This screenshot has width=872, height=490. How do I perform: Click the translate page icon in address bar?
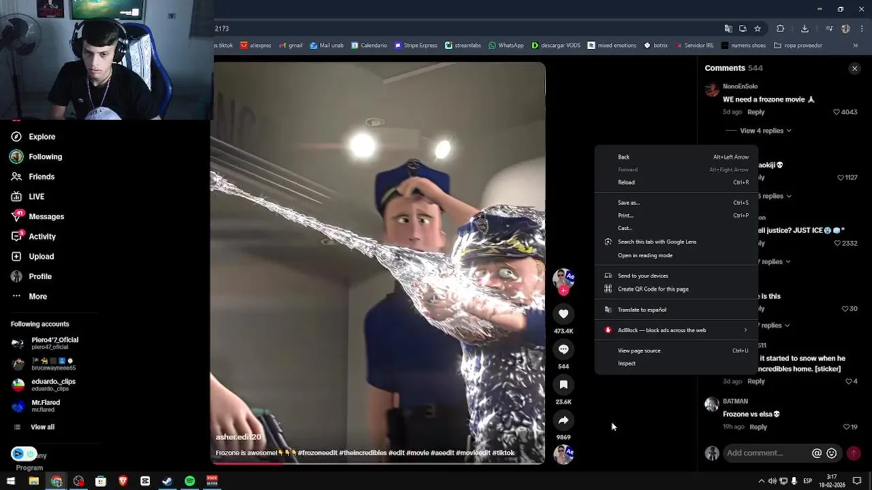tap(728, 29)
